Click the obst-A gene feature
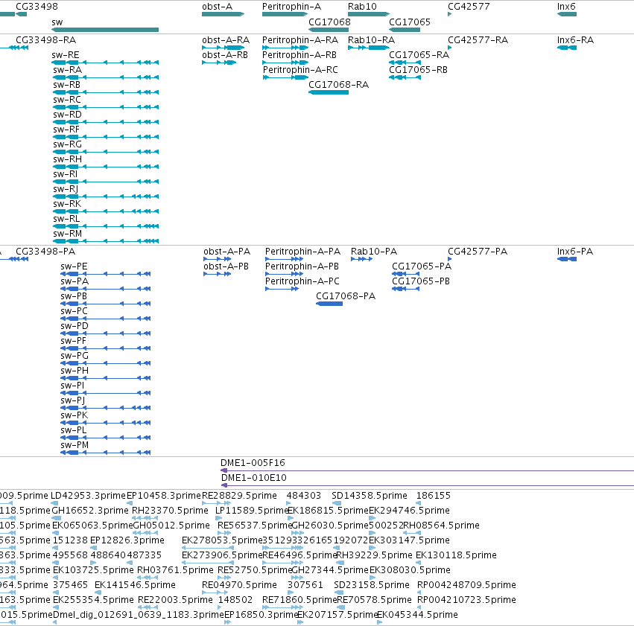This screenshot has width=634, height=626. (x=224, y=14)
